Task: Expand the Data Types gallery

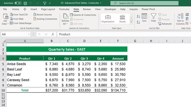Action: pos(131,22)
